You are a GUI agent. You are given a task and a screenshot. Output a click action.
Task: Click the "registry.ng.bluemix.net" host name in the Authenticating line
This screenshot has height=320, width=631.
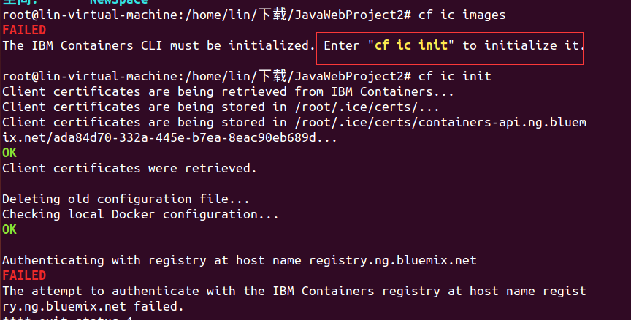(392, 260)
